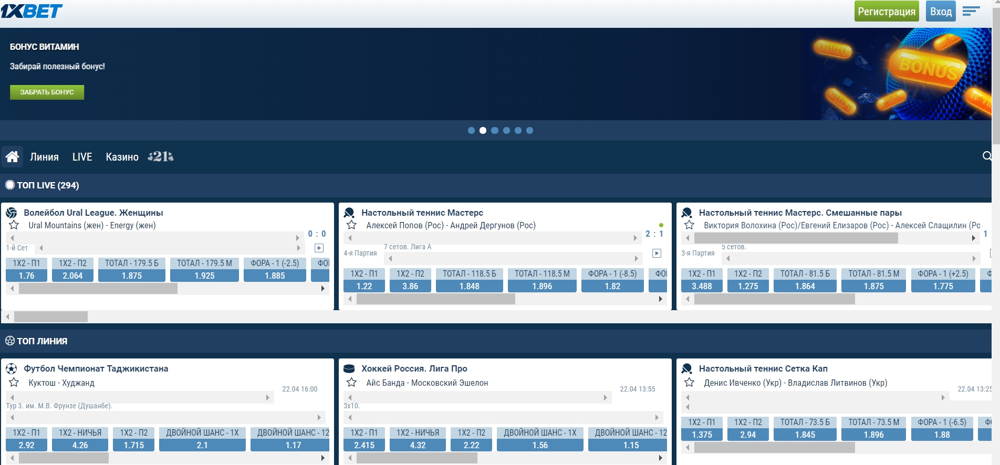
Task: Select the first banner carousel dot
Action: point(471,130)
